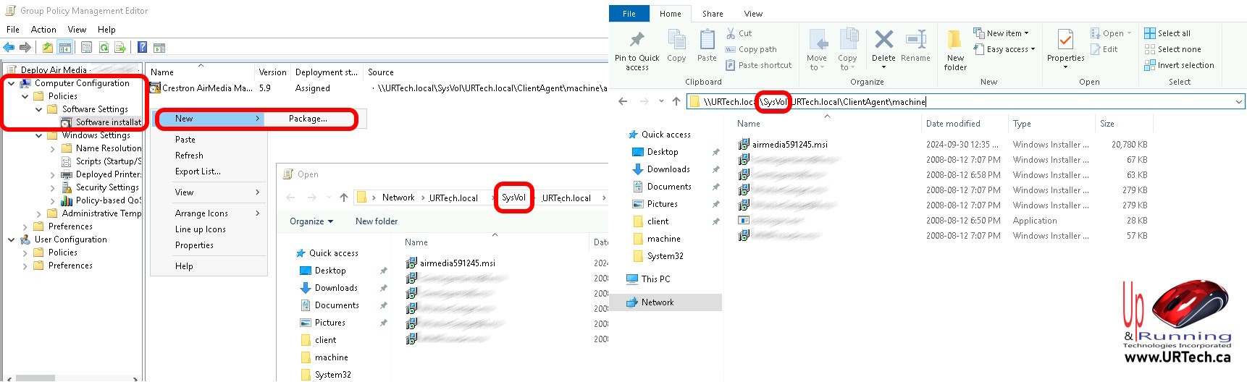Click the Delete icon in the ribbon
Viewport: 1247px width, 382px height.
click(x=883, y=41)
